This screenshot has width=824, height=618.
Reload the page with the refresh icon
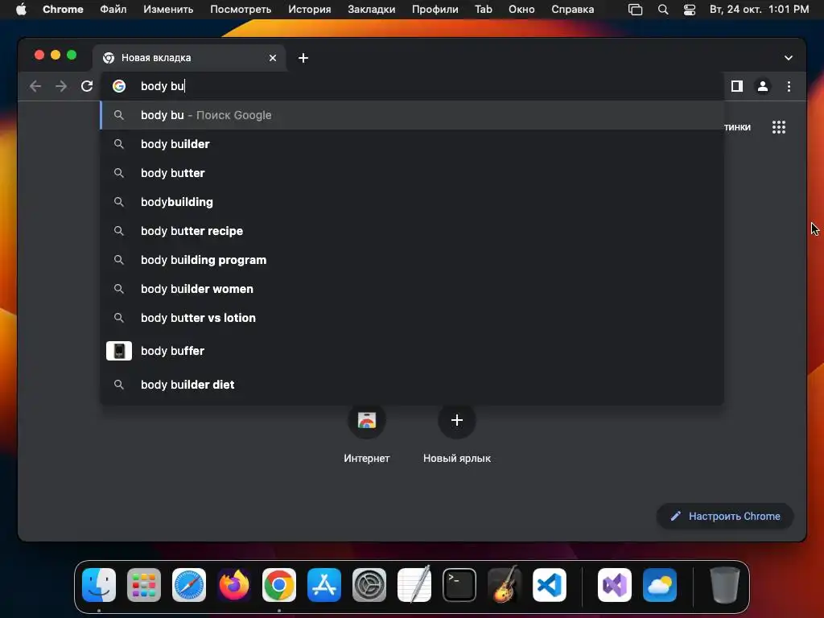click(87, 85)
